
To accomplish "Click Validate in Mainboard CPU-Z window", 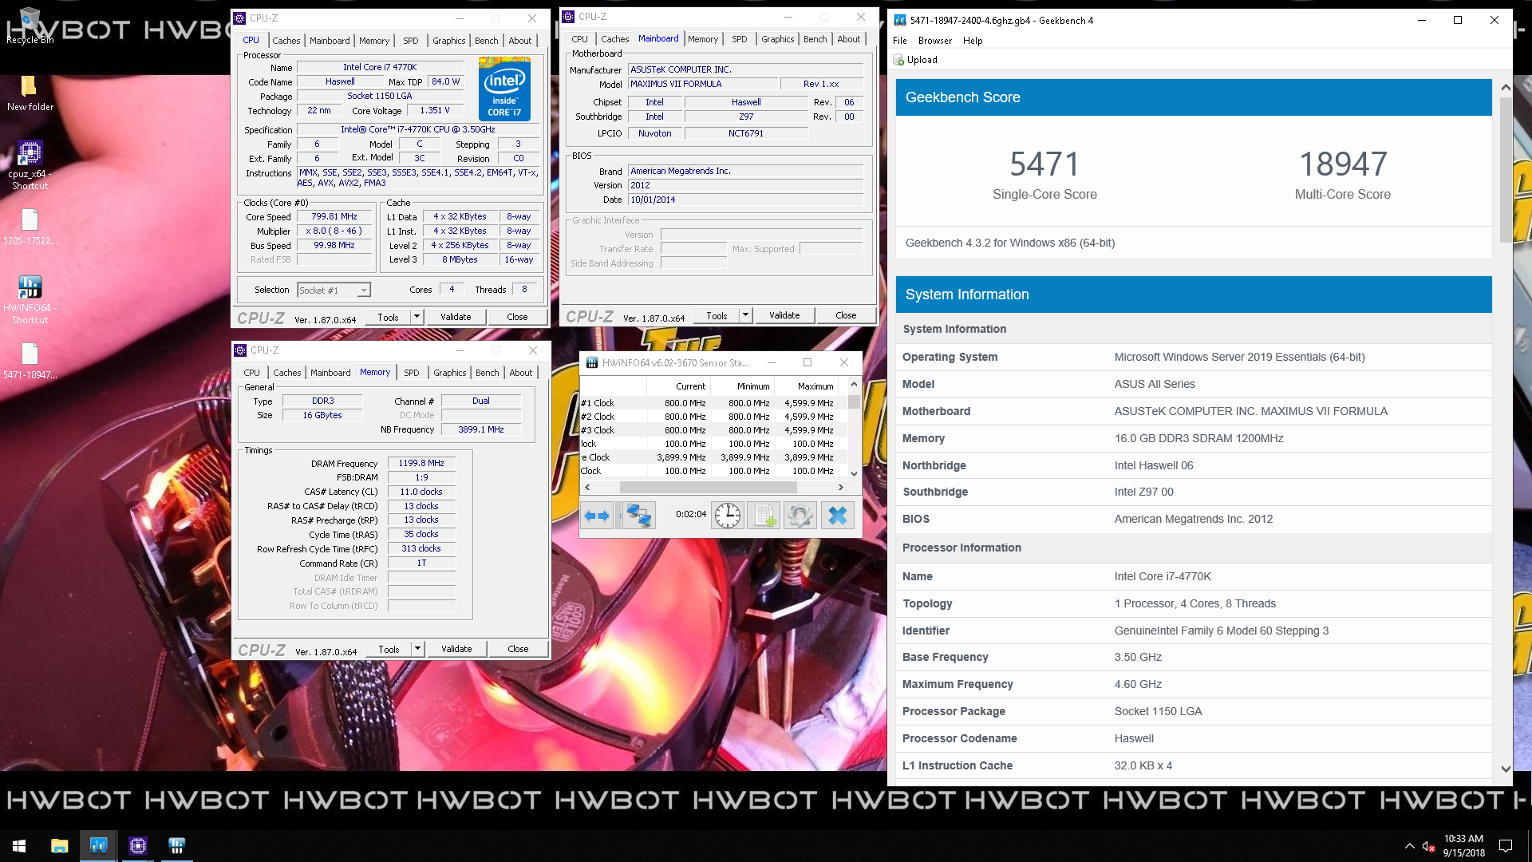I will click(x=784, y=315).
